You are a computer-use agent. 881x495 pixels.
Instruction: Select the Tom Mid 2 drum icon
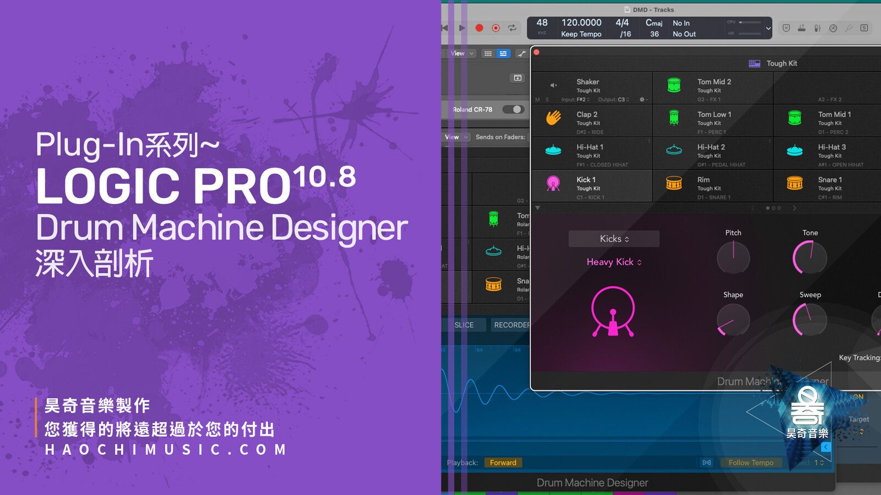pos(674,85)
